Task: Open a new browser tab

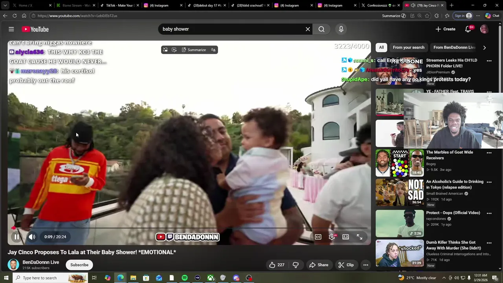Action: (452, 6)
